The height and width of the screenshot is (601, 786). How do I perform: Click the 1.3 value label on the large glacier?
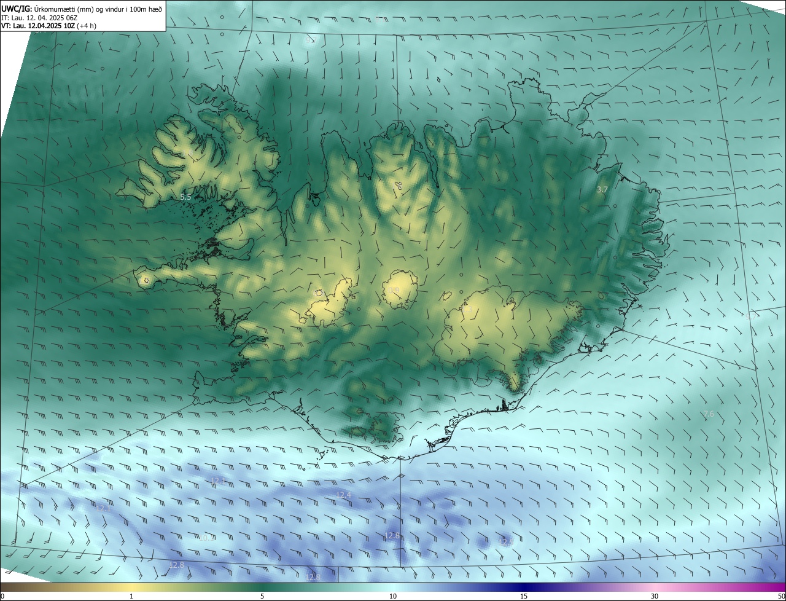pos(467,310)
